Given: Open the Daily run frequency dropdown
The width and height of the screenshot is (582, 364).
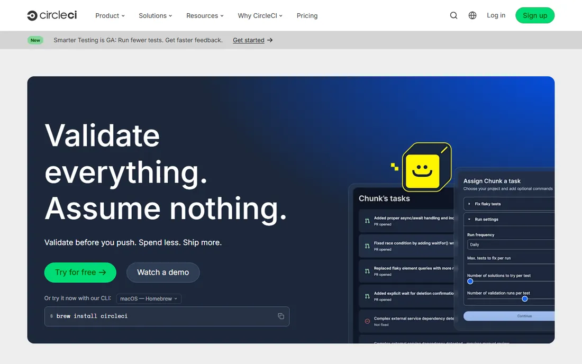Looking at the screenshot, I should pos(511,244).
